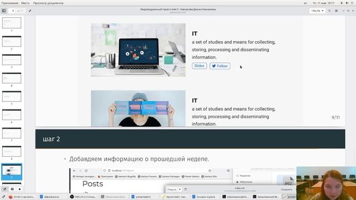Show bookmarks star view in sidebar
The image size is (356, 200).
[19, 189]
